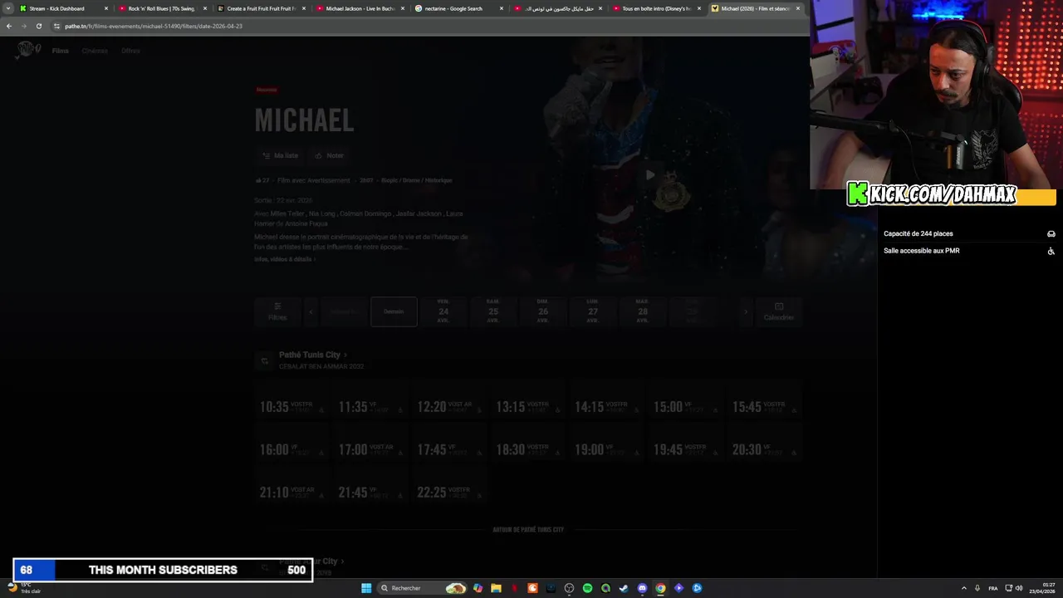Click the next dates arrow

click(746, 311)
